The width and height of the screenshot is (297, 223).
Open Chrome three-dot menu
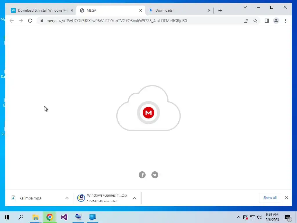point(285,21)
